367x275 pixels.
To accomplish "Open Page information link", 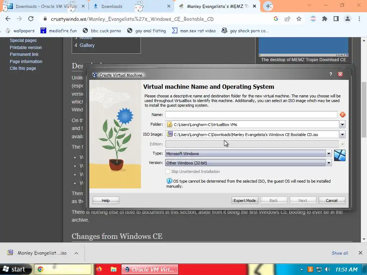I will pyautogui.click(x=26, y=61).
